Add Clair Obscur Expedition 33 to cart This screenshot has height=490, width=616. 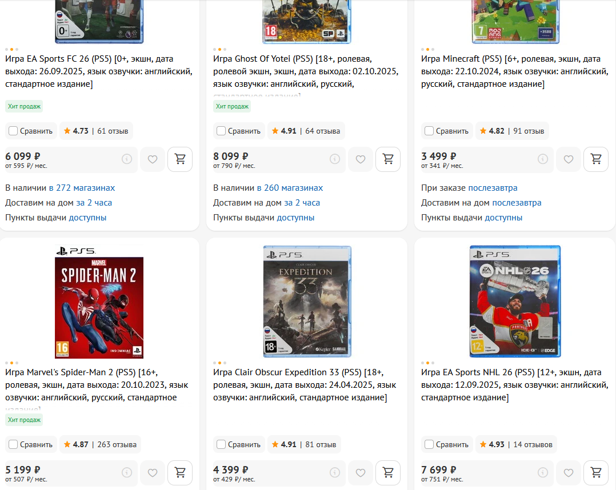tap(388, 473)
